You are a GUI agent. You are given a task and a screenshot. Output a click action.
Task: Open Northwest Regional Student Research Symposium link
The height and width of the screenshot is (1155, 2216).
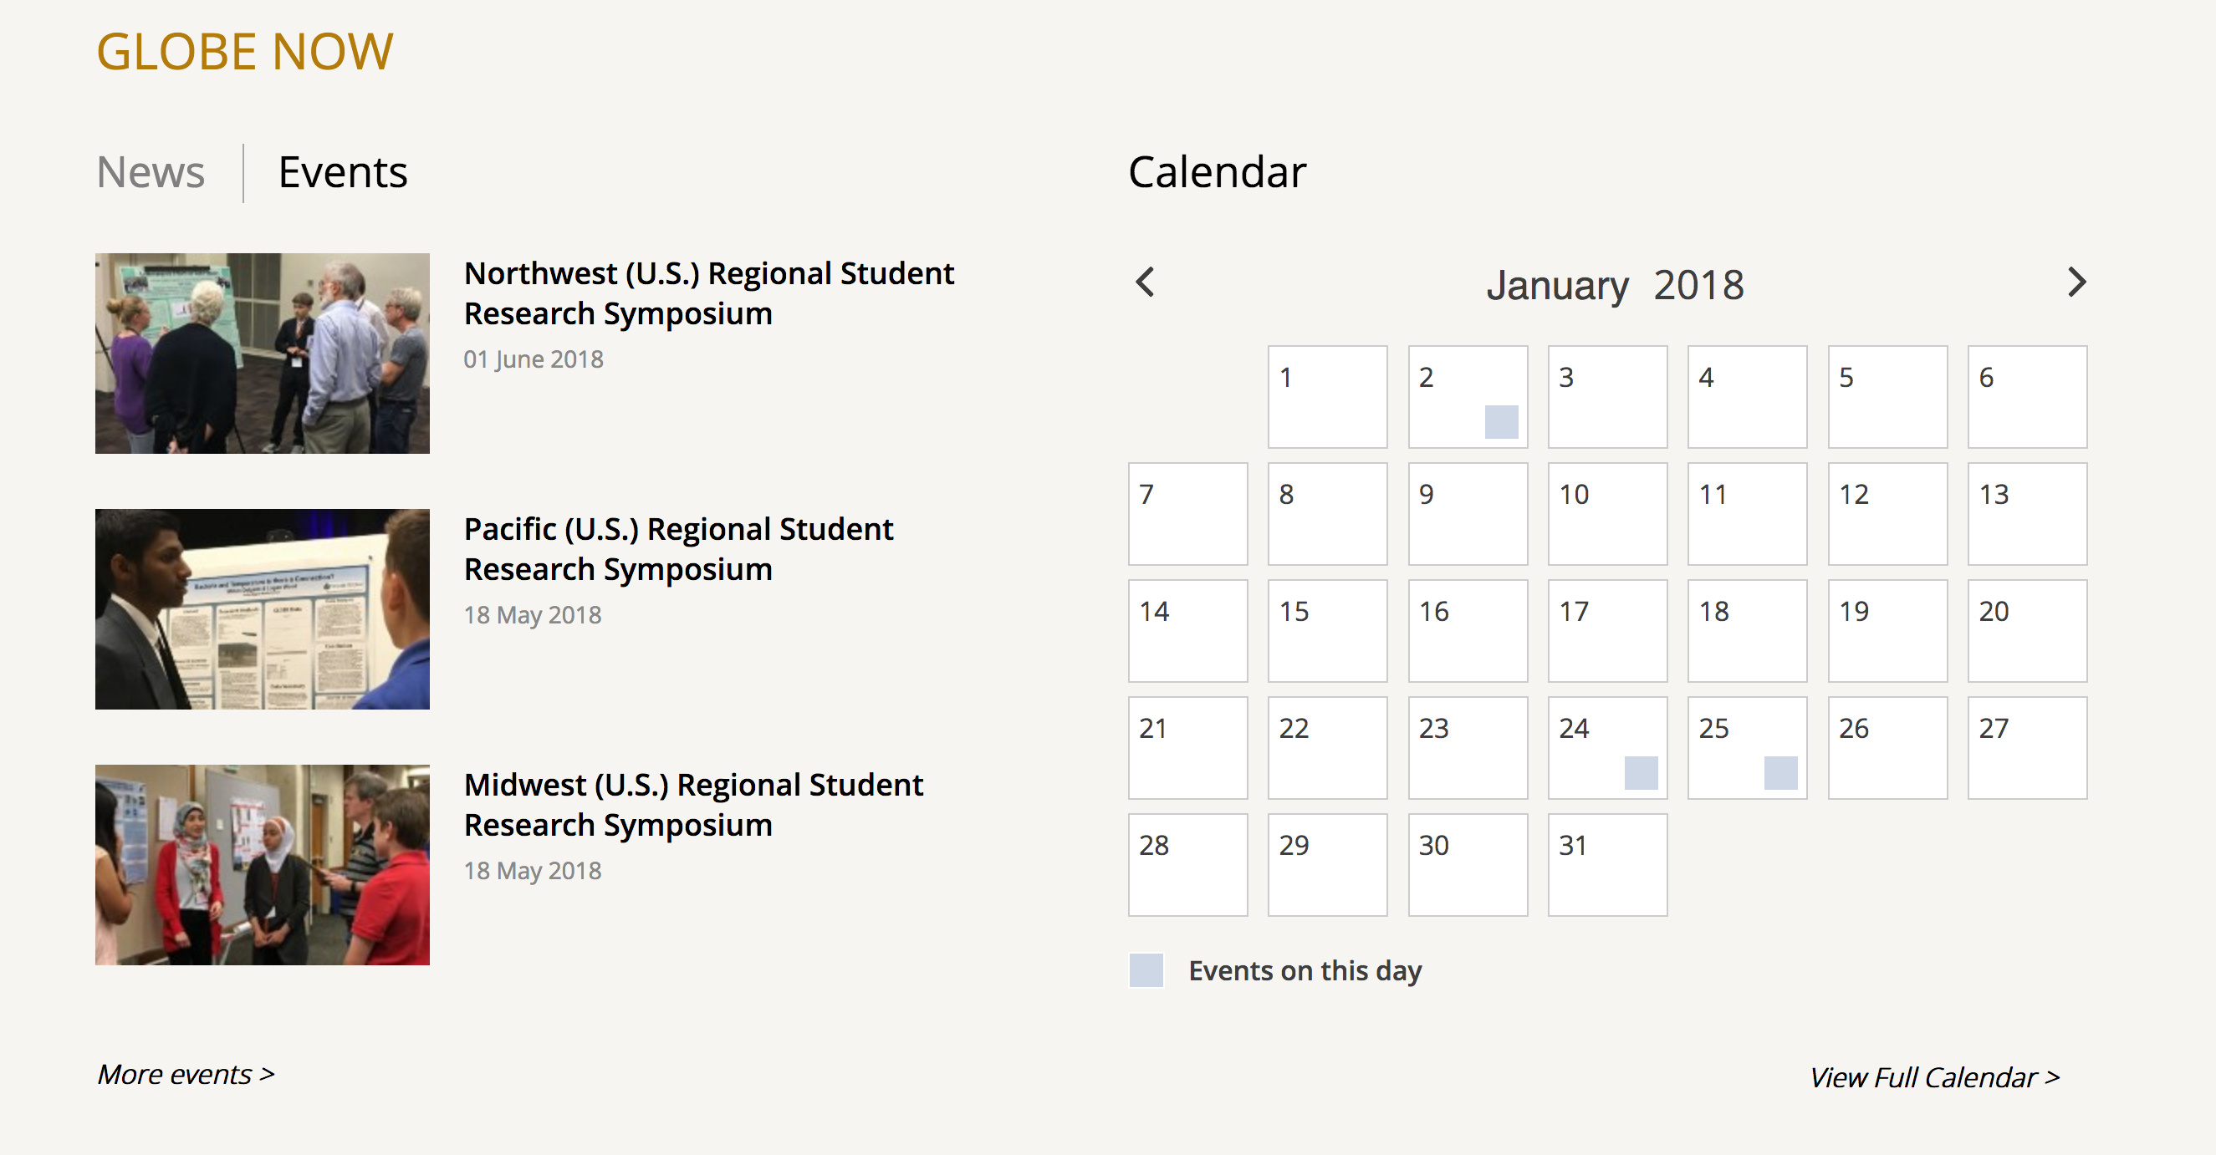tap(708, 293)
